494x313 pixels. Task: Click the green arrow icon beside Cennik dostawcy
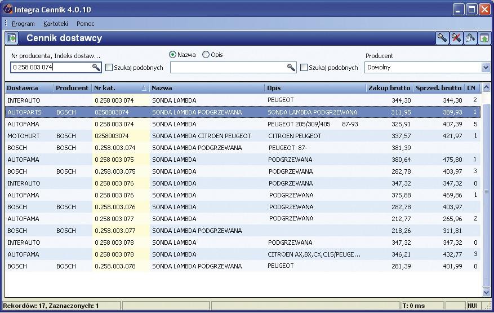coord(12,38)
